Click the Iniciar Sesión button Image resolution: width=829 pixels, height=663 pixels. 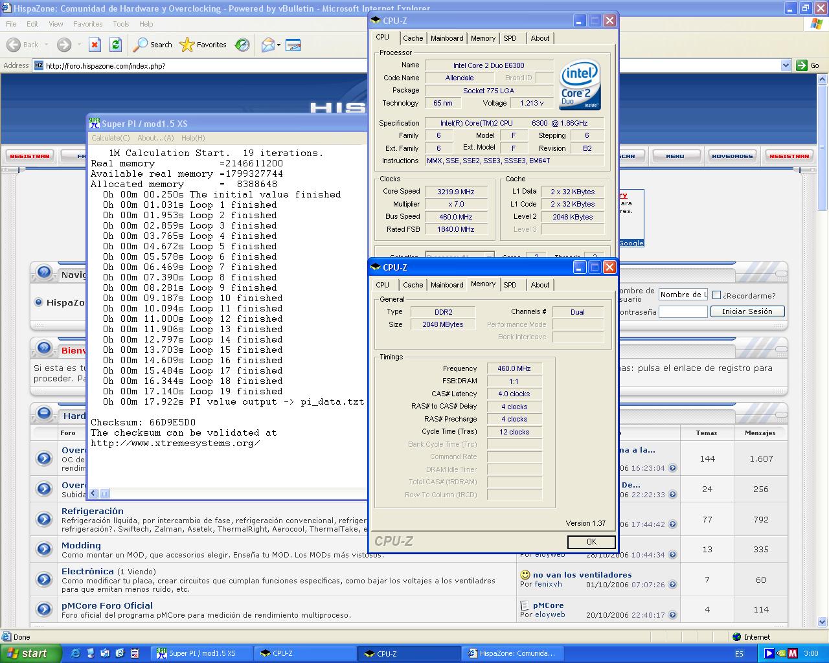tap(747, 311)
